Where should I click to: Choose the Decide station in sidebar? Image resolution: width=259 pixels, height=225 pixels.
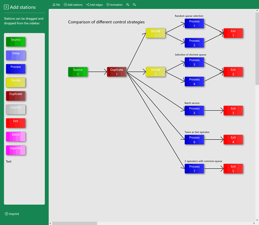click(x=16, y=82)
